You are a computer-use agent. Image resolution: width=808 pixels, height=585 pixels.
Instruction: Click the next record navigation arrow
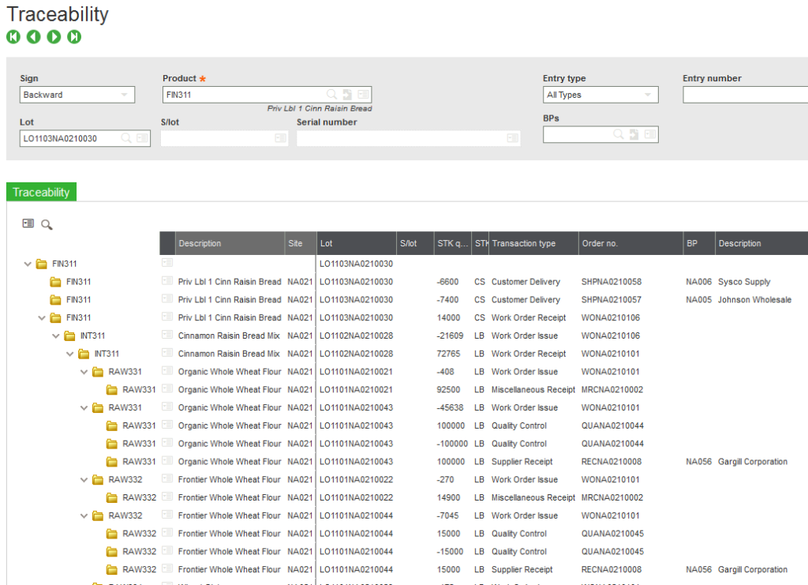(x=54, y=37)
